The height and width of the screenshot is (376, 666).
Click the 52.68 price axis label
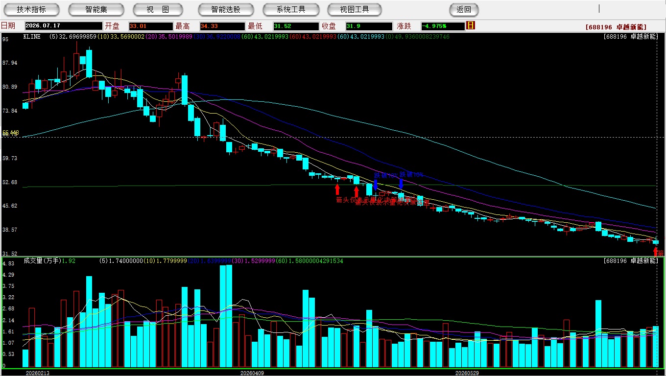click(10, 182)
